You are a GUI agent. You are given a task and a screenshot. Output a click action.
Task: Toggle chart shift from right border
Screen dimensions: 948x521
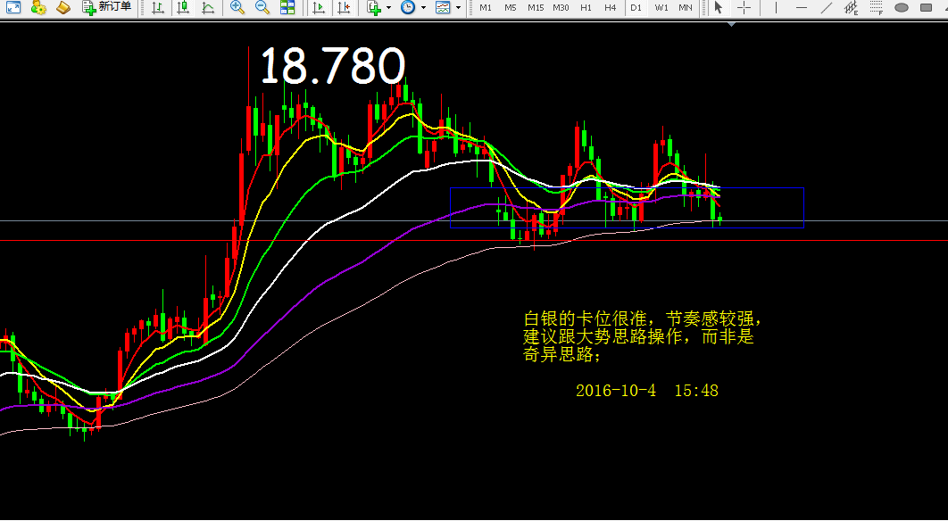[344, 7]
